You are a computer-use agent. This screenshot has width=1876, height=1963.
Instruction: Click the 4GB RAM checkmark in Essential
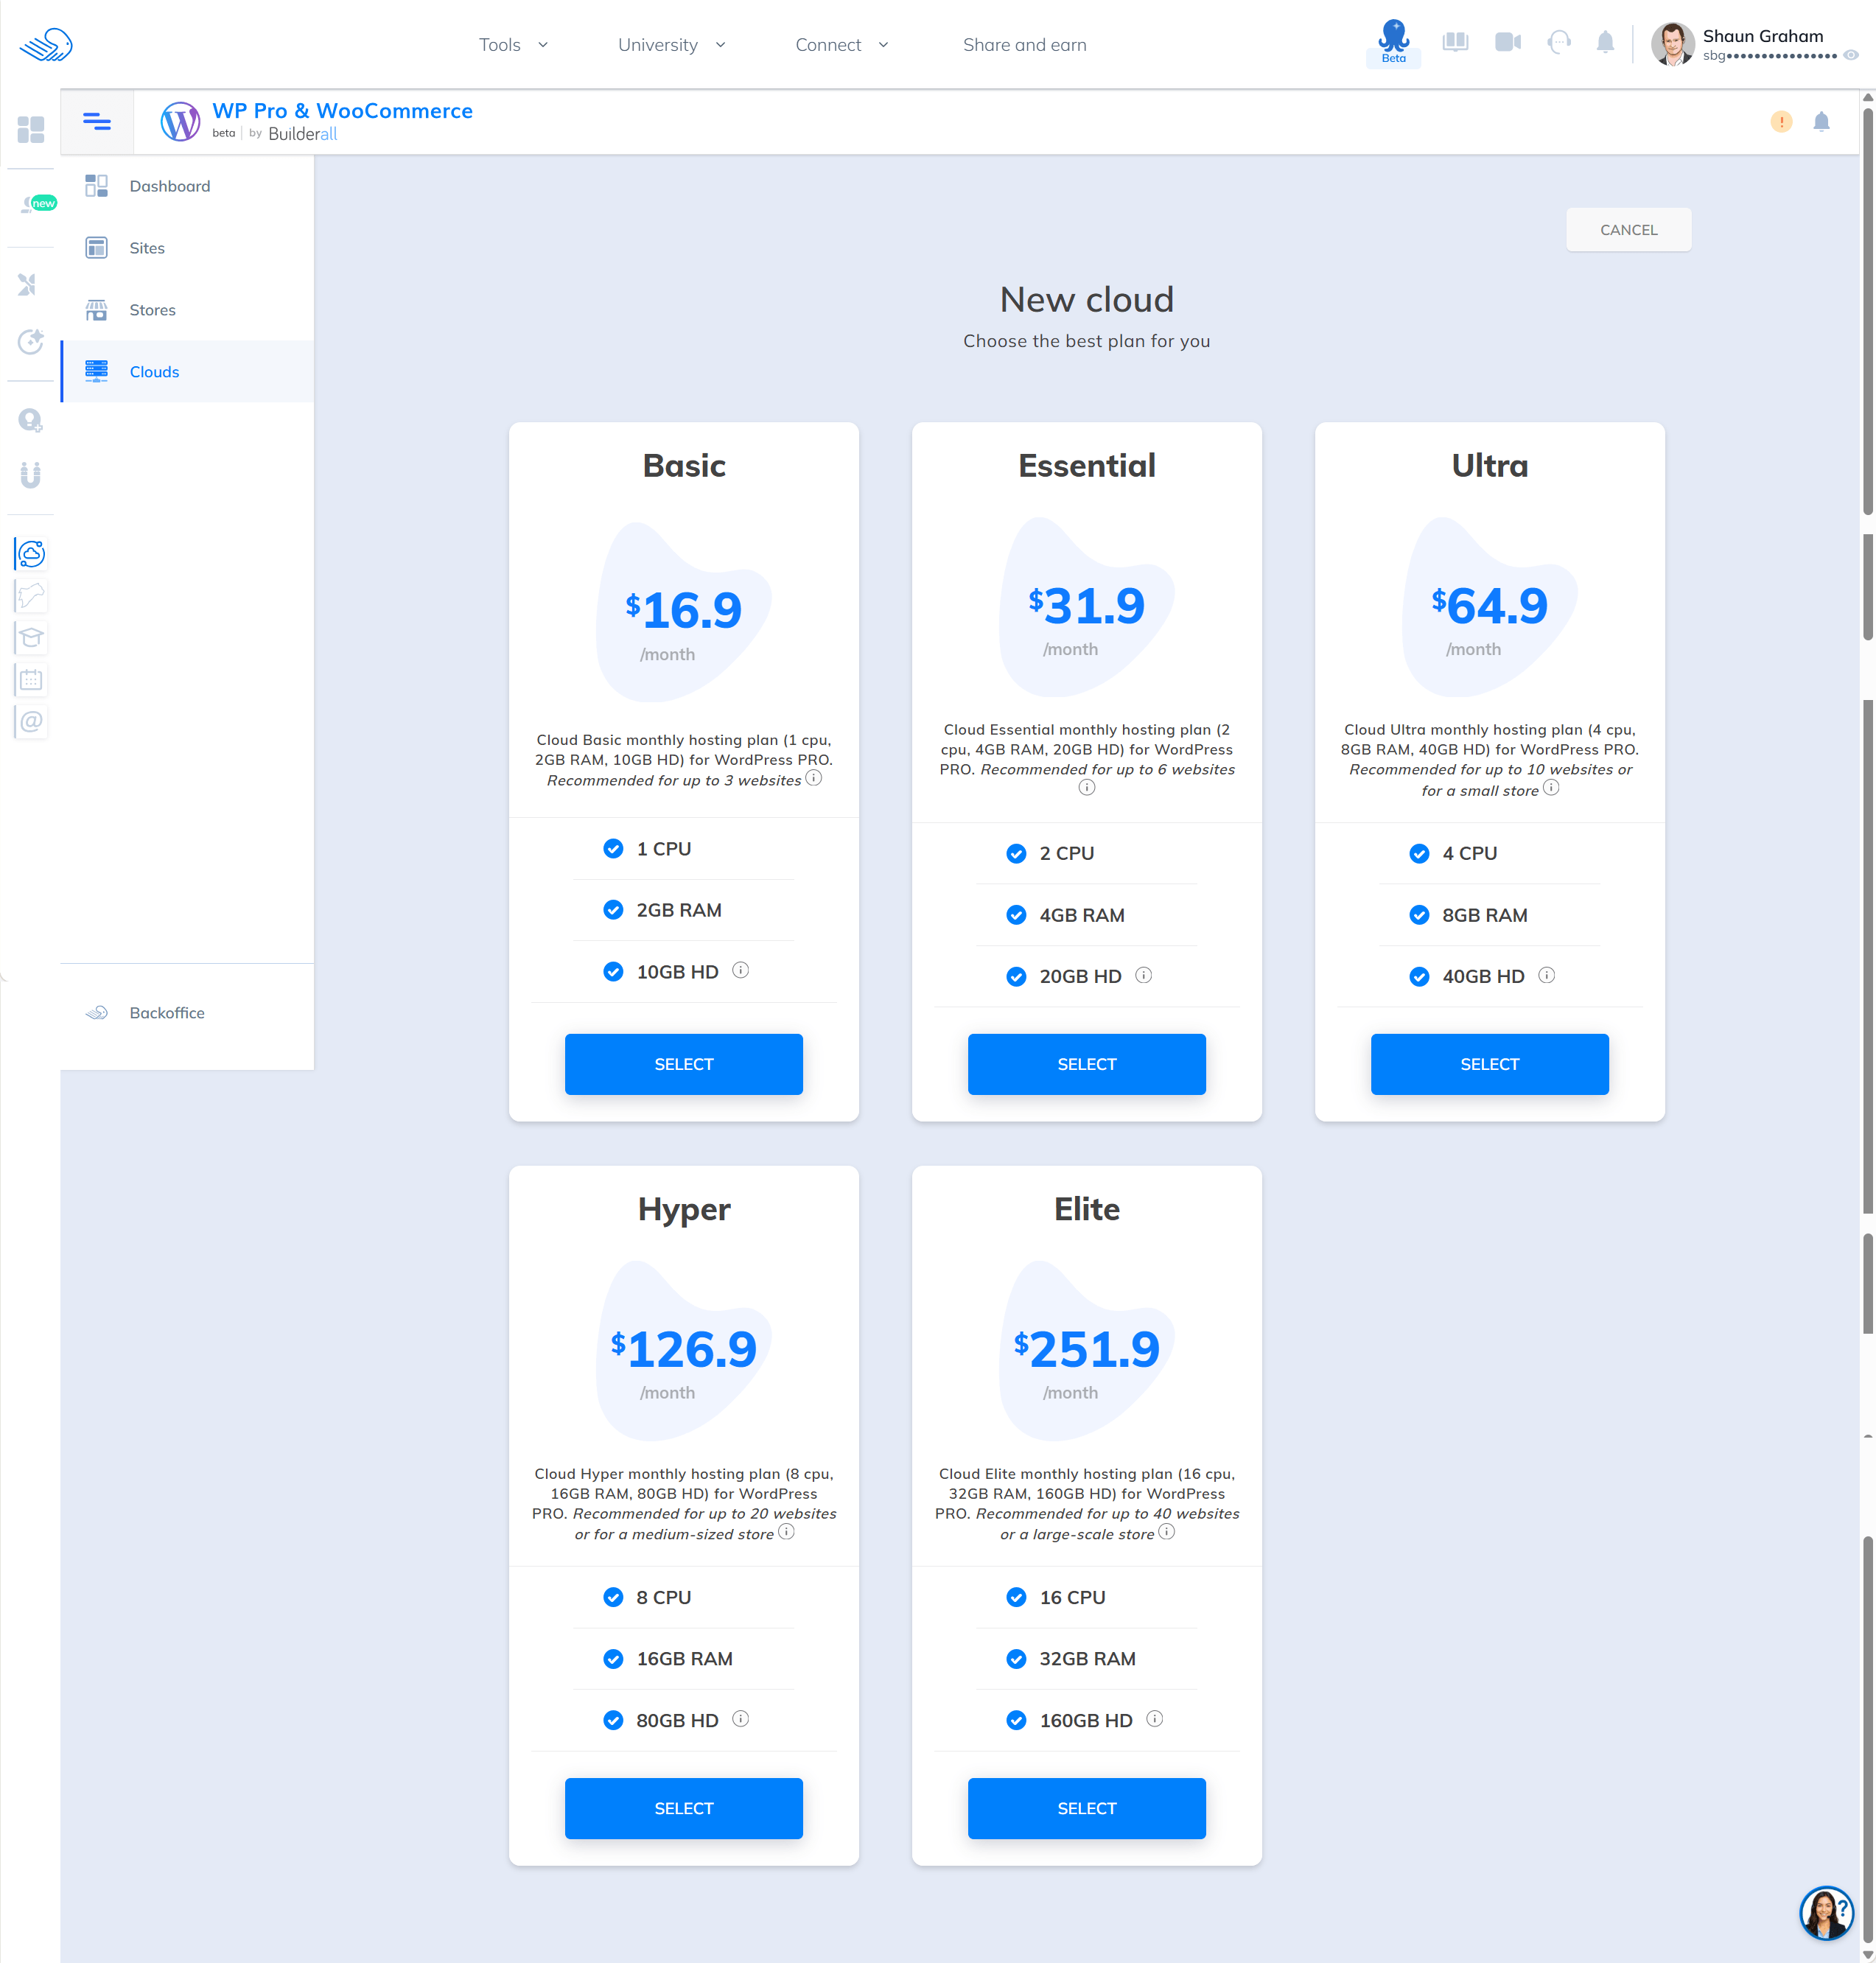coord(1016,915)
